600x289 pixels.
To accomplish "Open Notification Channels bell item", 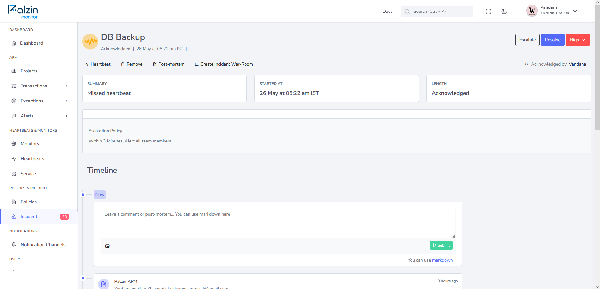I will pos(39,245).
